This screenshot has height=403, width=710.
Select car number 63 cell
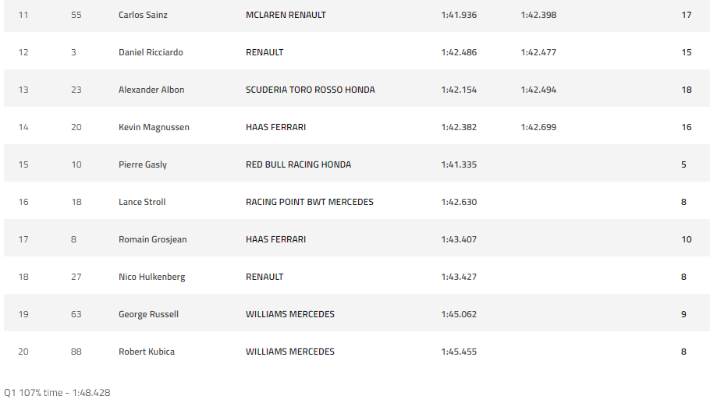[76, 314]
